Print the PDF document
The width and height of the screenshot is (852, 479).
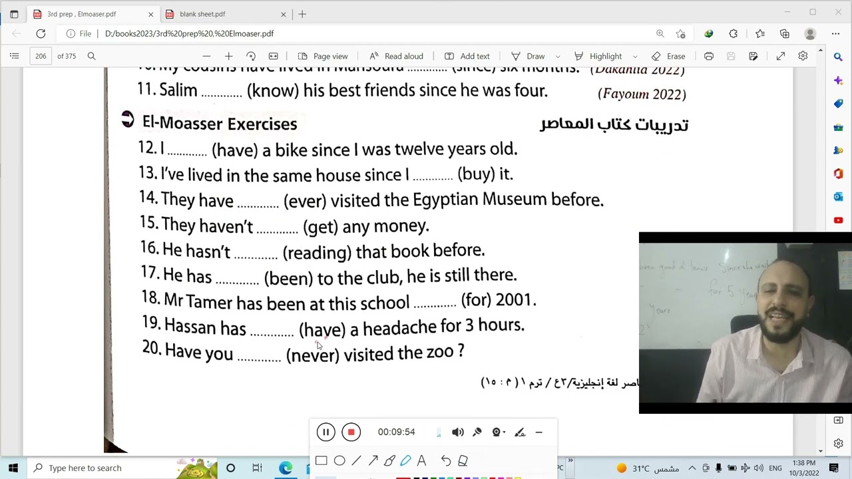click(709, 57)
